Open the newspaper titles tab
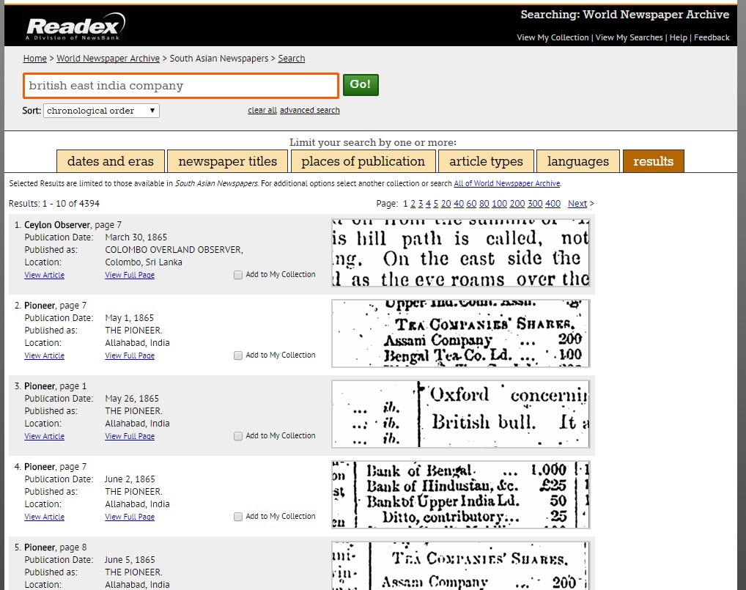Image resolution: width=746 pixels, height=590 pixels. [x=227, y=161]
